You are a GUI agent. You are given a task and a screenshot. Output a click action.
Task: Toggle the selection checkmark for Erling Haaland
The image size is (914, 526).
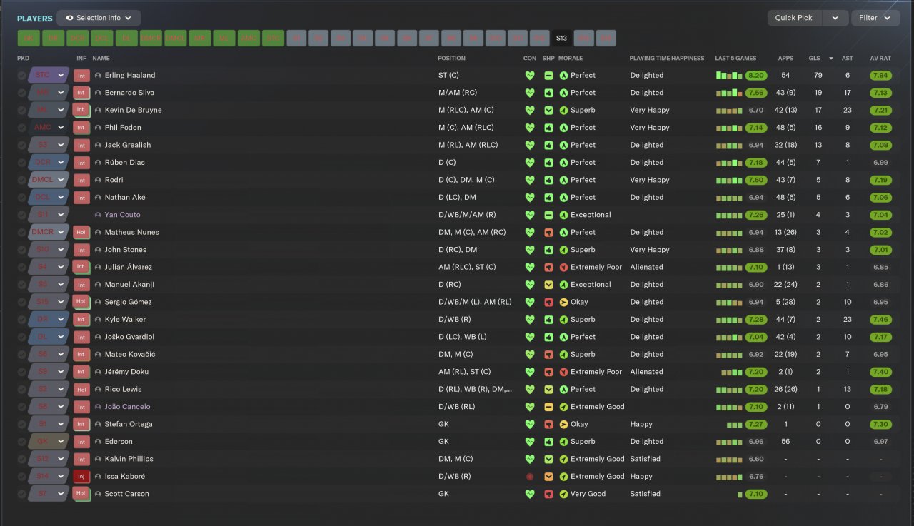click(22, 75)
